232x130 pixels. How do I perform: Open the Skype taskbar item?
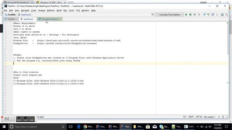[164, 127]
